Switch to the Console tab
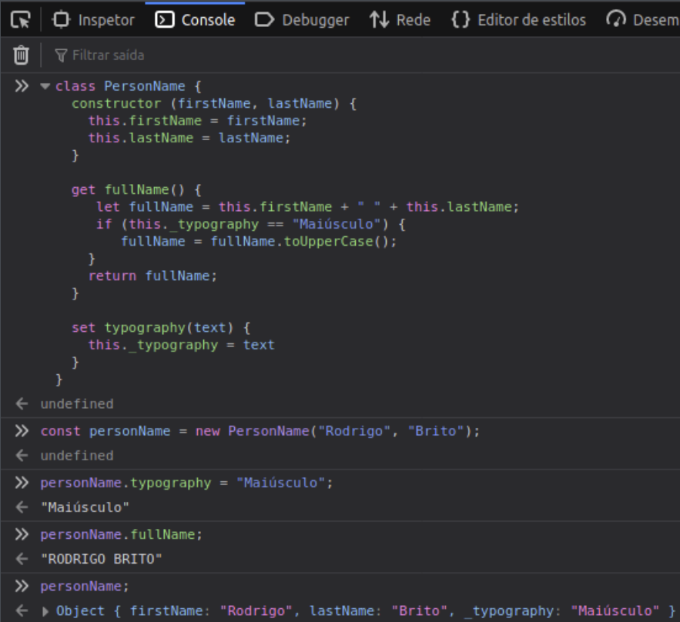The width and height of the screenshot is (680, 622). (x=196, y=20)
